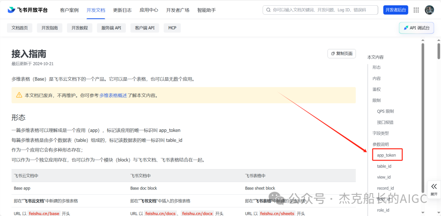The width and height of the screenshot is (441, 216).
Task: Jump to 形态 in table of contents
Action: (x=376, y=67)
